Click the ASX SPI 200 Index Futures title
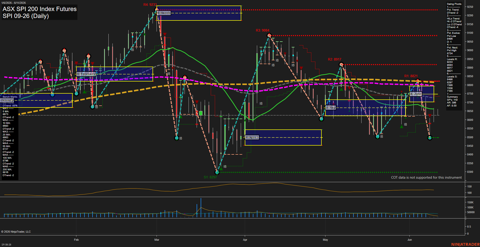This screenshot has height=247, width=480. [x=40, y=9]
